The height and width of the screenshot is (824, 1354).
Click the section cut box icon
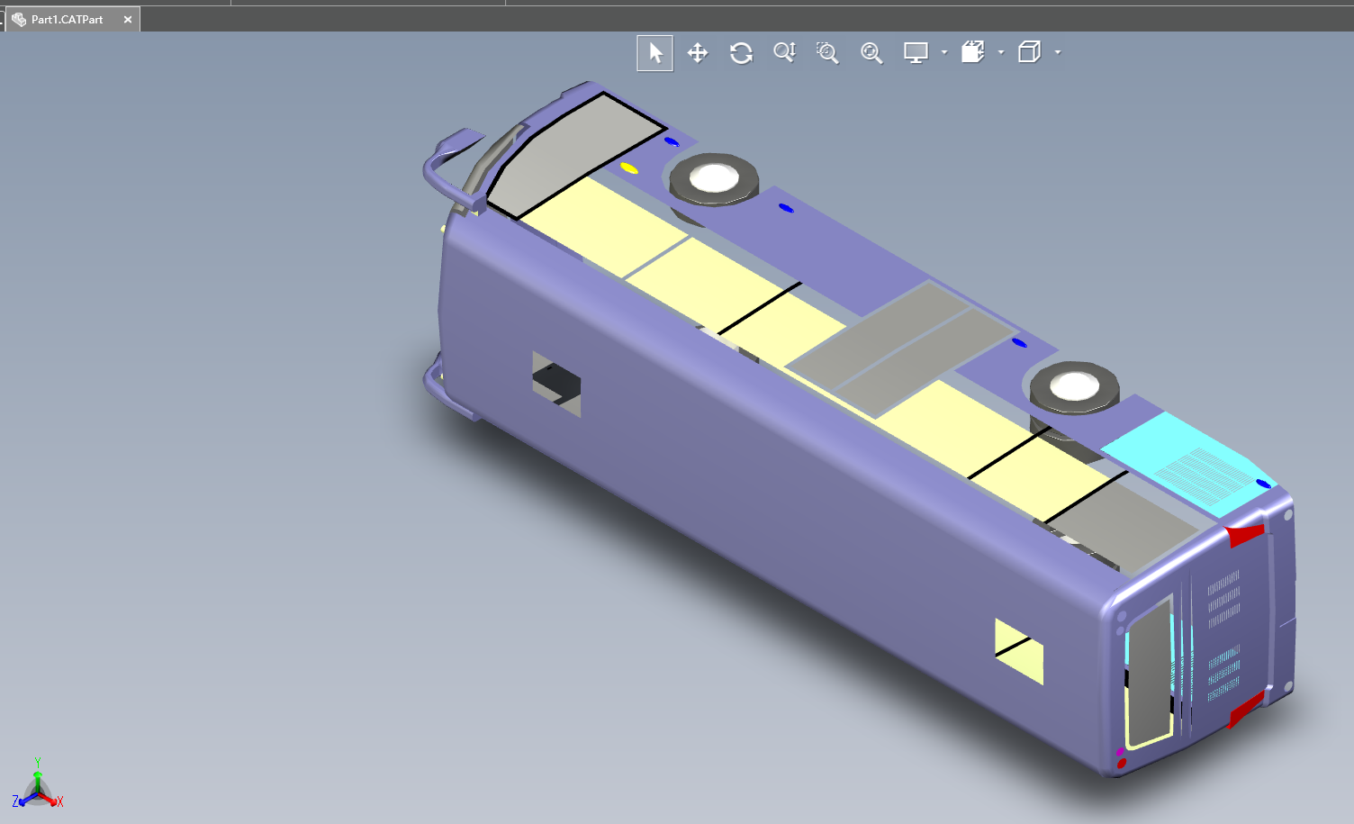pyautogui.click(x=973, y=52)
